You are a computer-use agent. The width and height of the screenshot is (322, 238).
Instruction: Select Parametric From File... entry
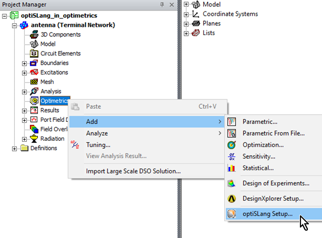pyautogui.click(x=274, y=133)
